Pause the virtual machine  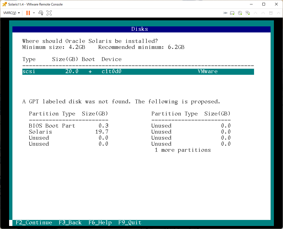coord(28,13)
